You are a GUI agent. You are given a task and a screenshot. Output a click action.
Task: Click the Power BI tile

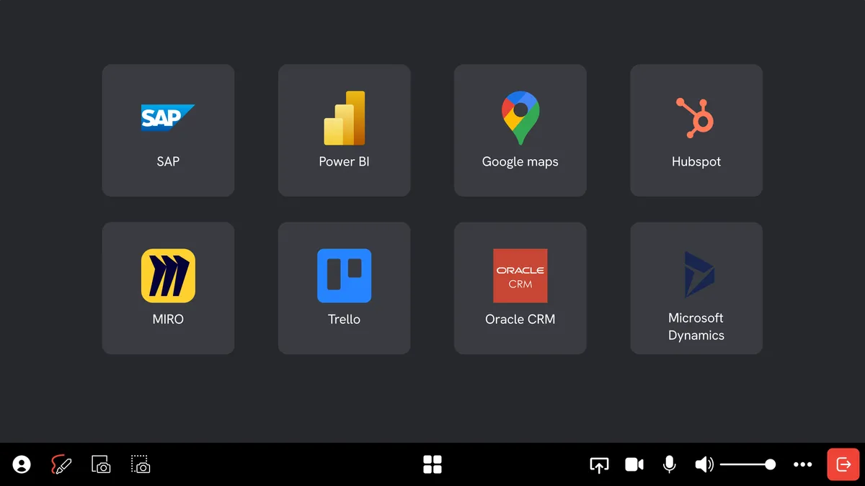coord(344,130)
